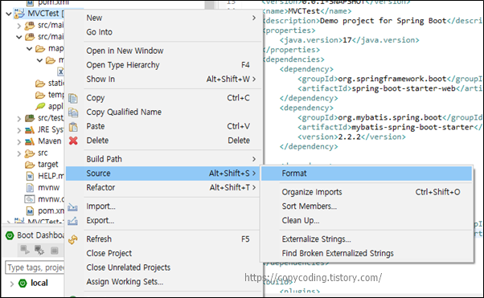
Task: Open the Build Path submenu
Action: pos(163,159)
